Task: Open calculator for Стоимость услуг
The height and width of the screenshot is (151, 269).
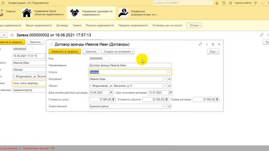Action: point(113,99)
